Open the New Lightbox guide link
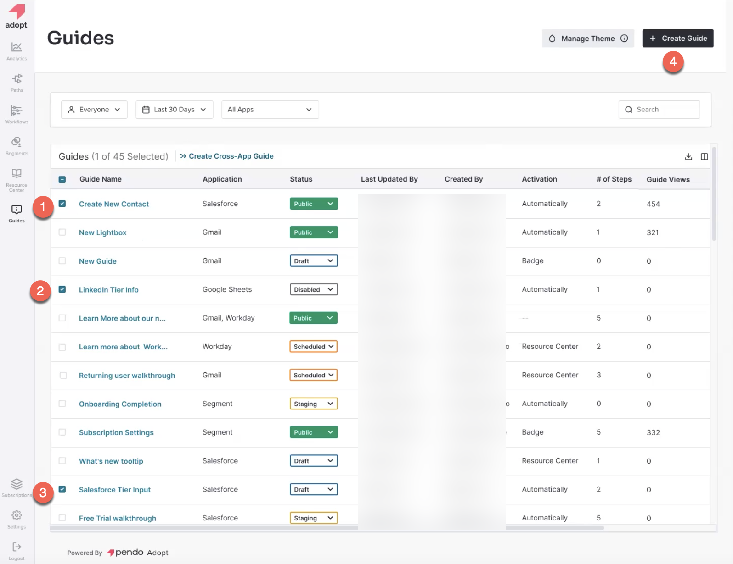This screenshot has height=564, width=733. click(x=102, y=232)
